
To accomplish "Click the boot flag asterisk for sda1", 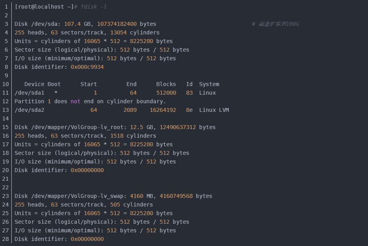I will coord(56,93).
